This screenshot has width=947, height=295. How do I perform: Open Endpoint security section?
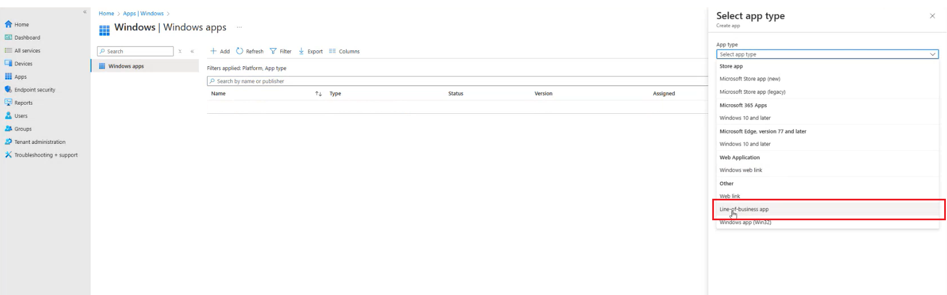(x=35, y=89)
